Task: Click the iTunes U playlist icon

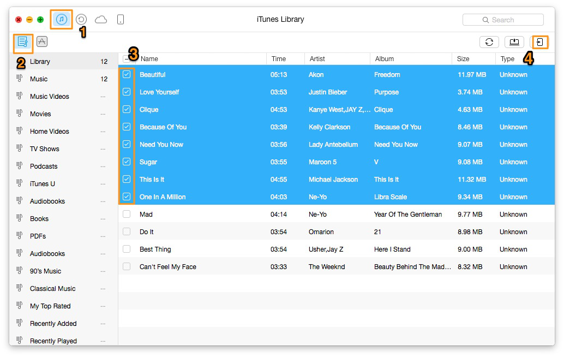Action: (x=20, y=183)
